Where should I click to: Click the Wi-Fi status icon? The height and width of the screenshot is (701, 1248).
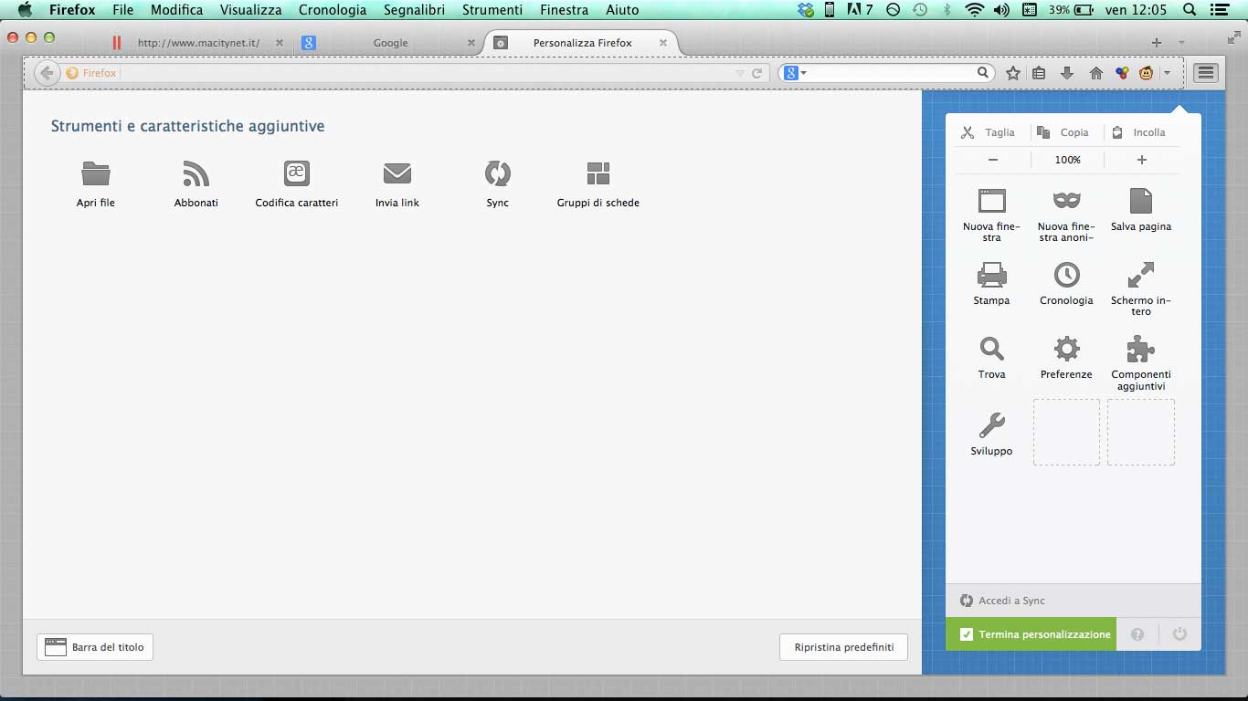pos(974,10)
